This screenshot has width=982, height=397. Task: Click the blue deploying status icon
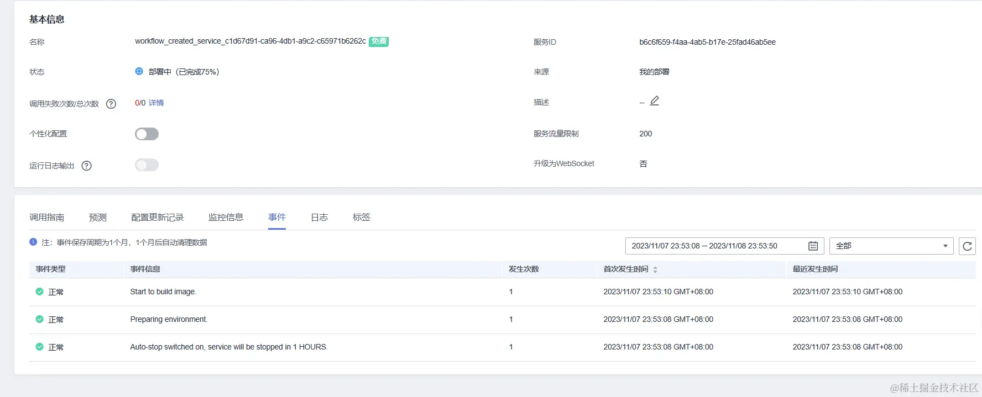139,71
